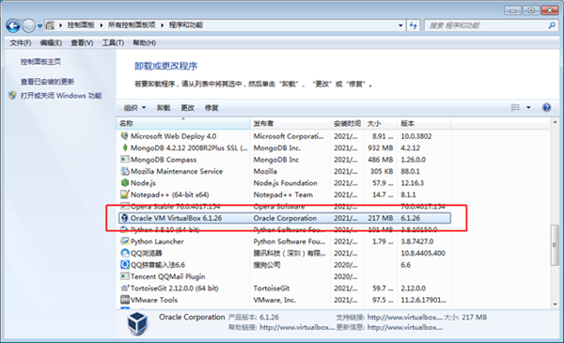The width and height of the screenshot is (564, 343).
Task: Open the 文件(F) menu
Action: tap(20, 43)
